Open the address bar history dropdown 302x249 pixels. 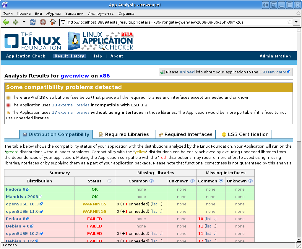[296, 22]
